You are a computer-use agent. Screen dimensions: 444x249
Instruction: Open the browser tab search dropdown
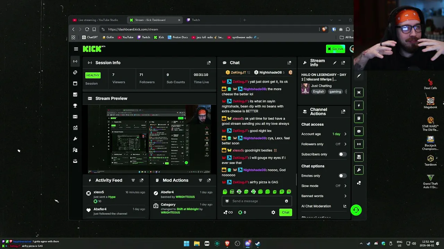(x=331, y=20)
